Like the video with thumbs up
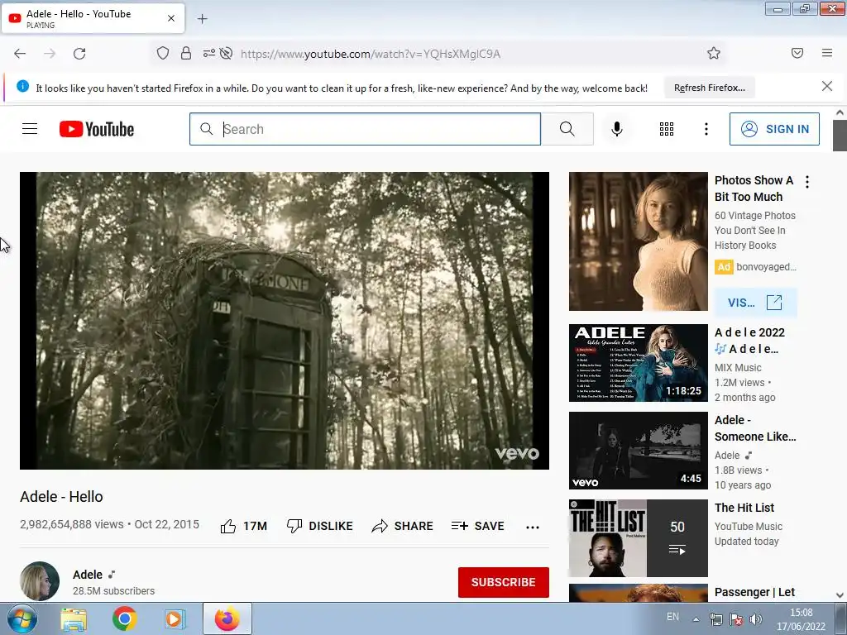Viewport: 847px width, 635px height. [x=244, y=526]
